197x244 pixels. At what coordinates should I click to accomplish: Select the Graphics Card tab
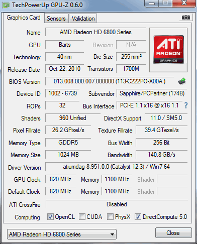[x=24, y=18]
